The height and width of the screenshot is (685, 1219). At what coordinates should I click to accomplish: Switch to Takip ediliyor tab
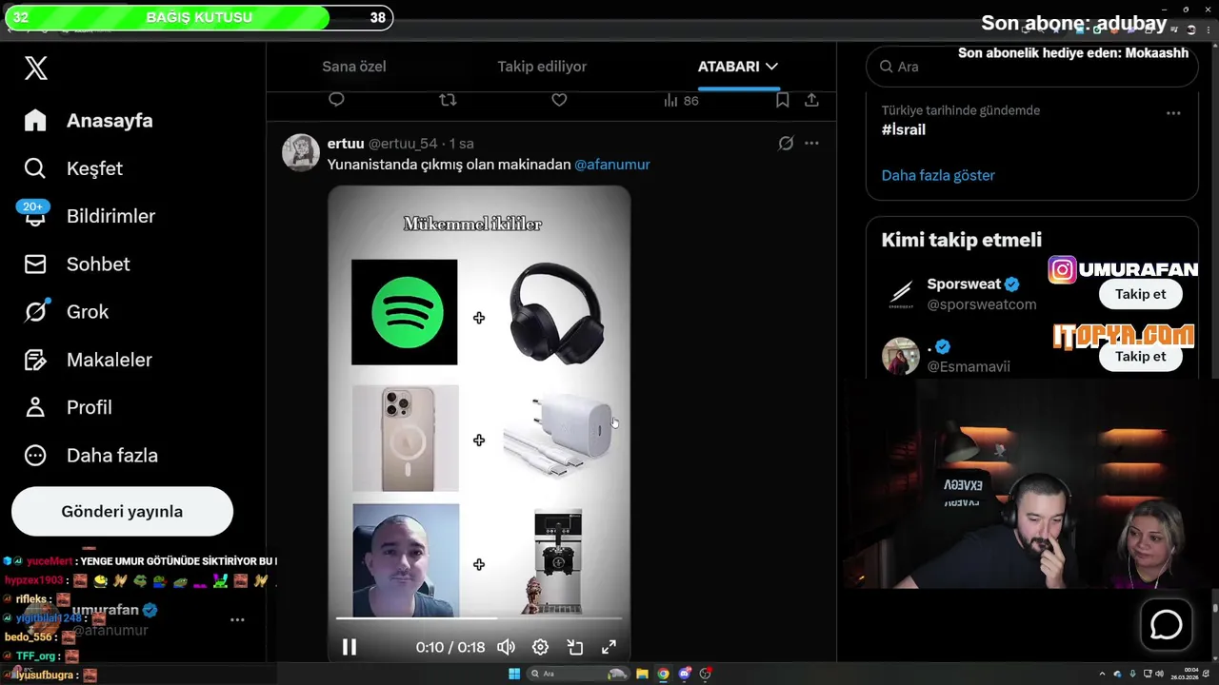pyautogui.click(x=542, y=67)
